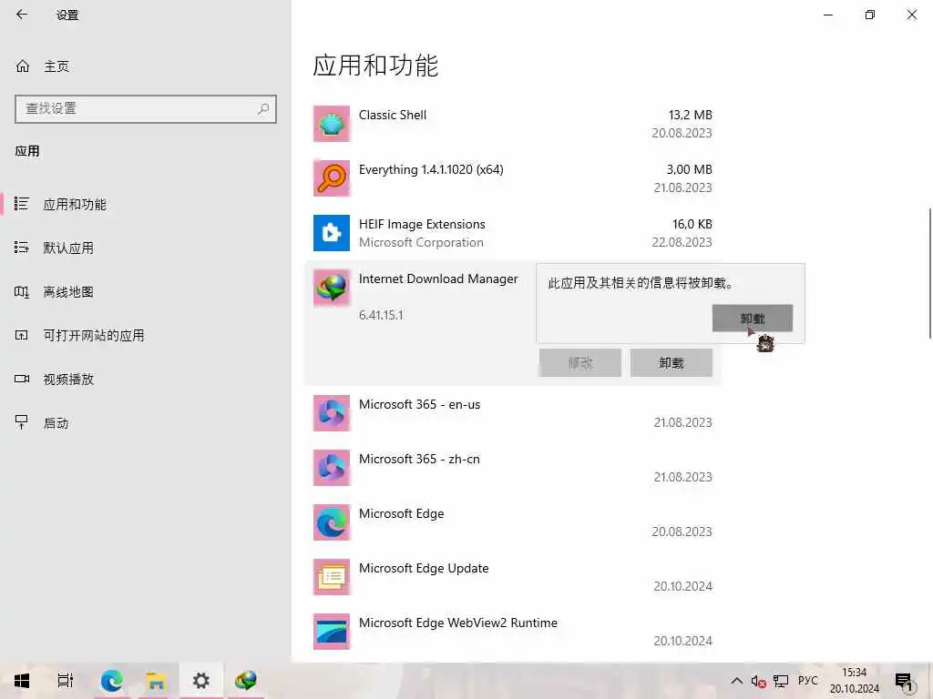Click the greyed 修改 button

pyautogui.click(x=580, y=362)
